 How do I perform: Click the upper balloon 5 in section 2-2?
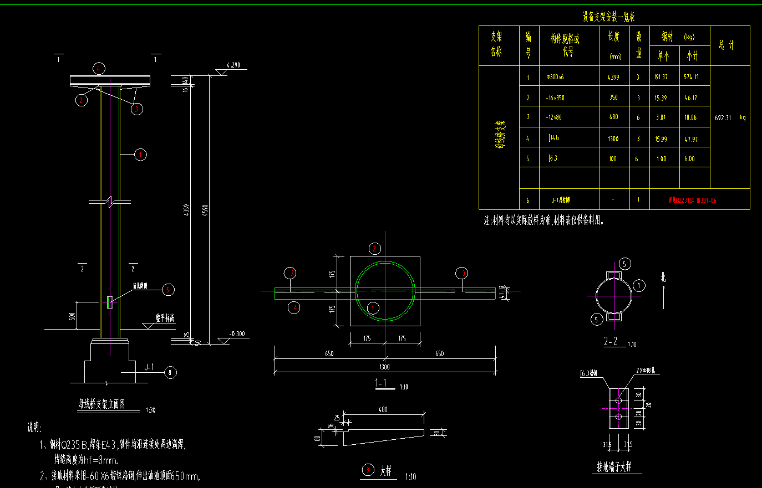coord(624,264)
